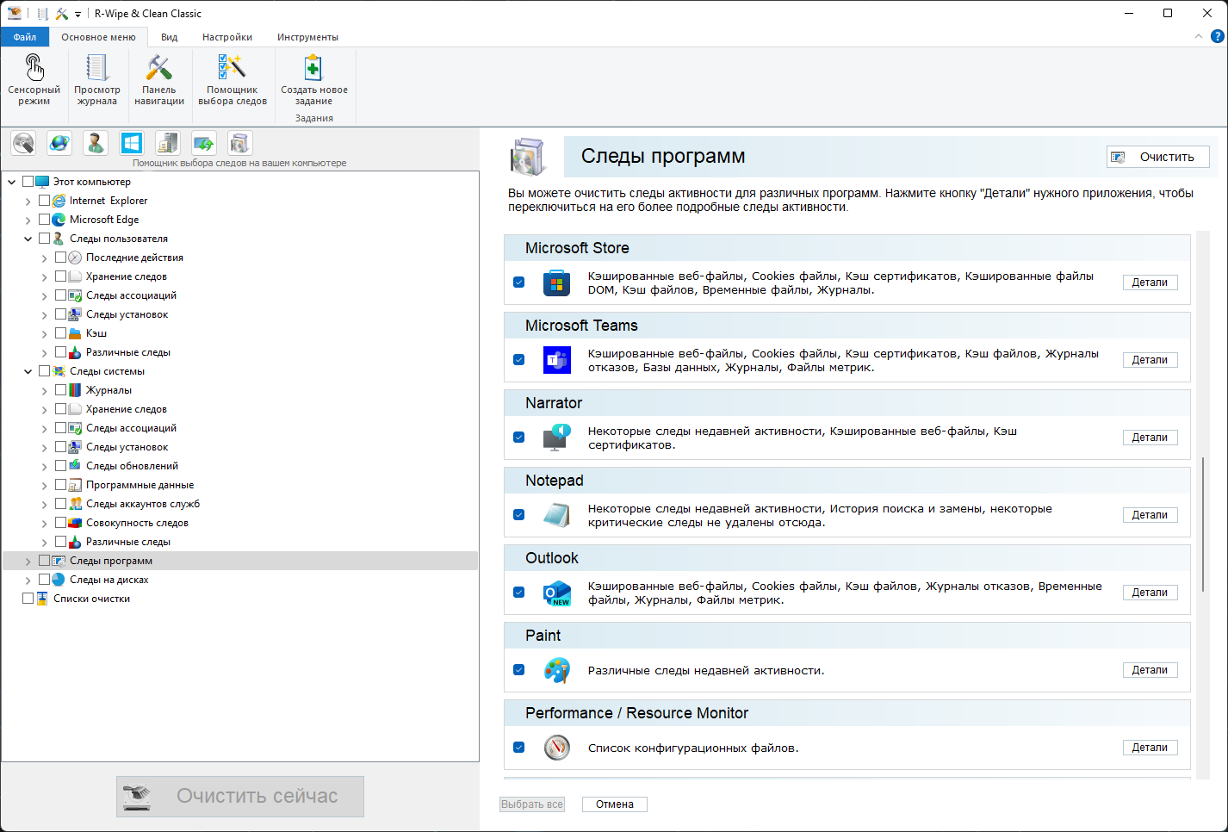Collapse the Этот компьютер tree node

(x=11, y=182)
